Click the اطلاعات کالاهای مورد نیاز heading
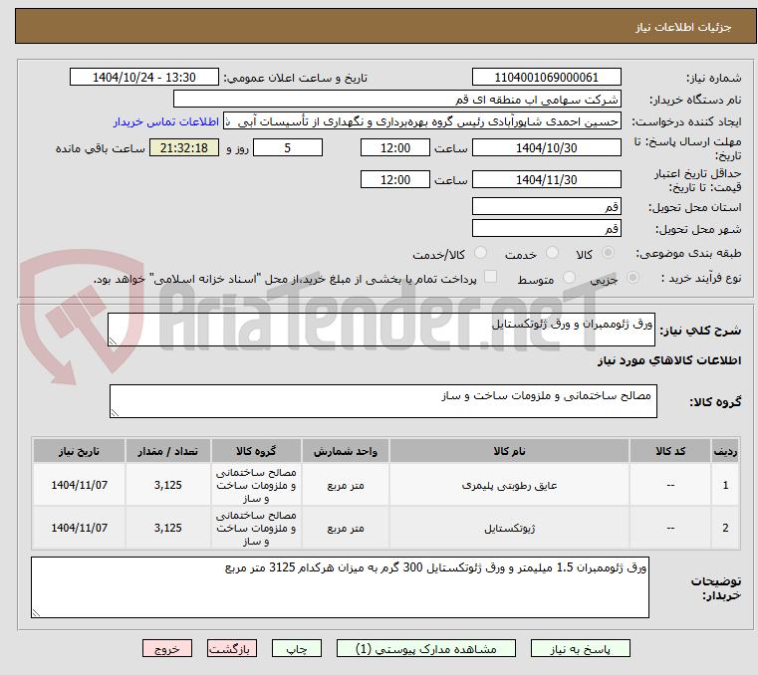The image size is (758, 675). point(669,360)
